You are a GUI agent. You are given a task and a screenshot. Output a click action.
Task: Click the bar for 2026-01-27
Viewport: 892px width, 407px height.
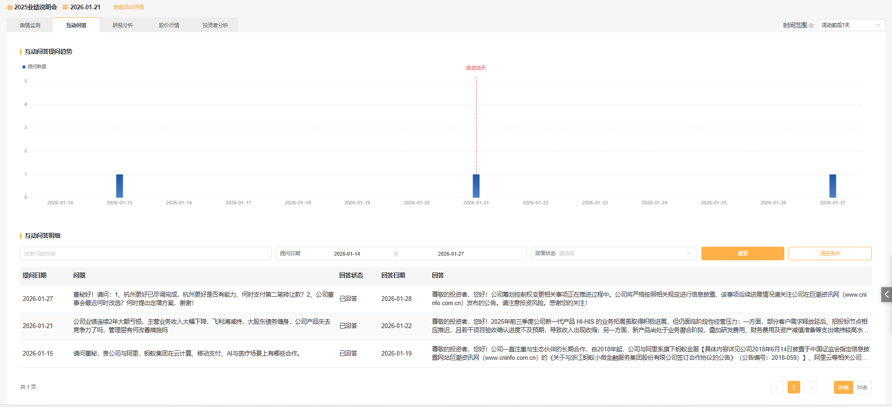click(x=833, y=186)
